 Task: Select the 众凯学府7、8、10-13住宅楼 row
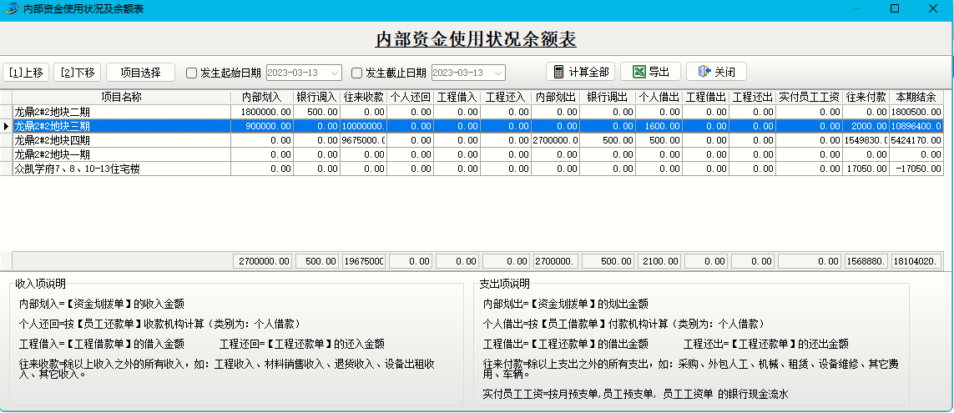pos(121,169)
